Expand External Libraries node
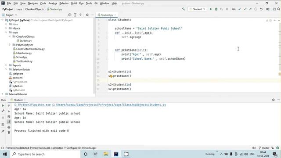This screenshot has width=281, height=158. (x=3, y=94)
